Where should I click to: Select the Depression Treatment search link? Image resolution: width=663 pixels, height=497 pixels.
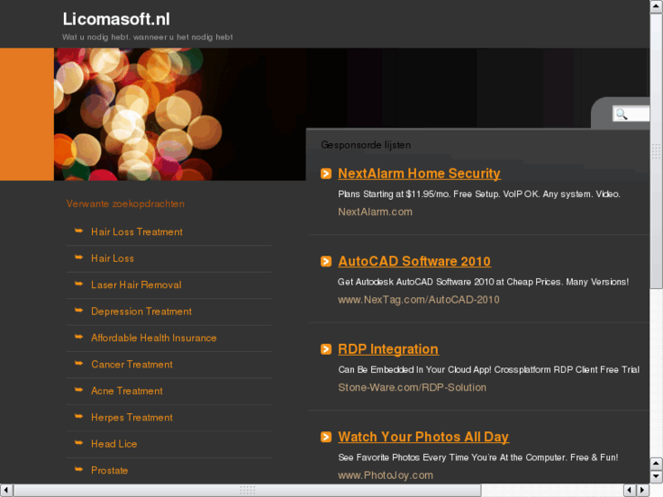pyautogui.click(x=141, y=312)
